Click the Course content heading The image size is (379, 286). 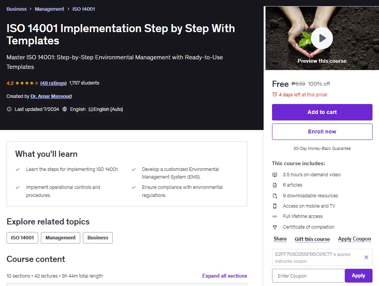click(36, 259)
